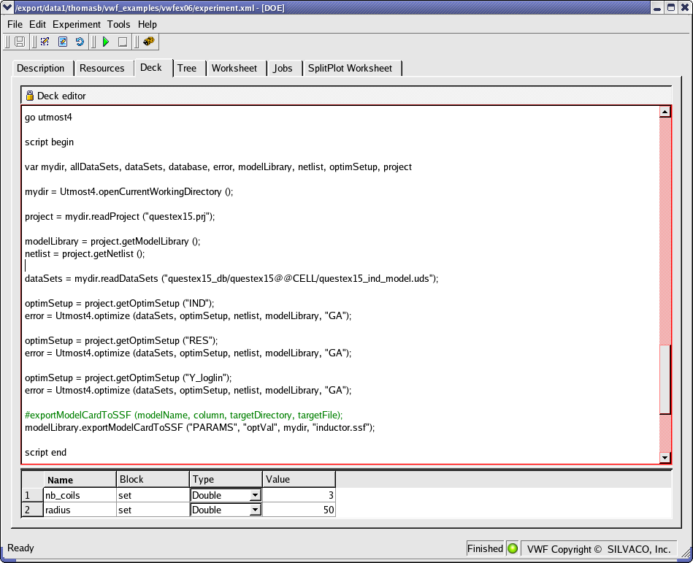693x563 pixels.
Task: Click the getModelLibrary line
Action: (x=112, y=241)
